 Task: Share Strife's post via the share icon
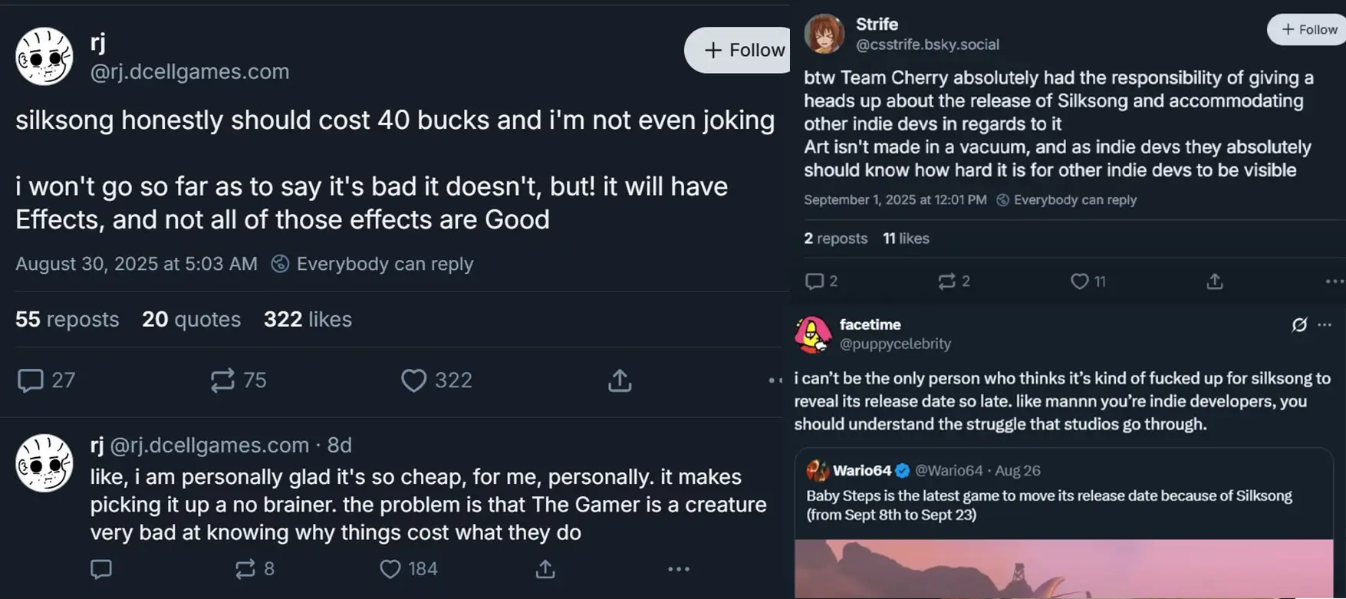pyautogui.click(x=1215, y=281)
